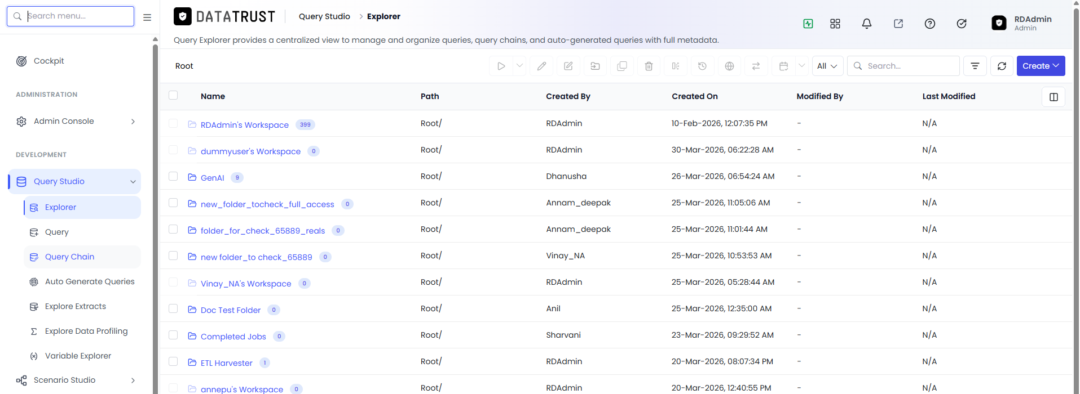Click the pencil rename icon in toolbar
1080x394 pixels.
click(x=541, y=66)
